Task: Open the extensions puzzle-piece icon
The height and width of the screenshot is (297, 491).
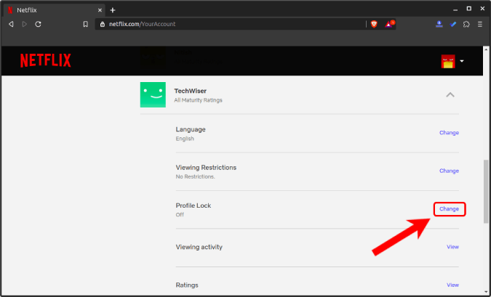Action: [x=466, y=24]
